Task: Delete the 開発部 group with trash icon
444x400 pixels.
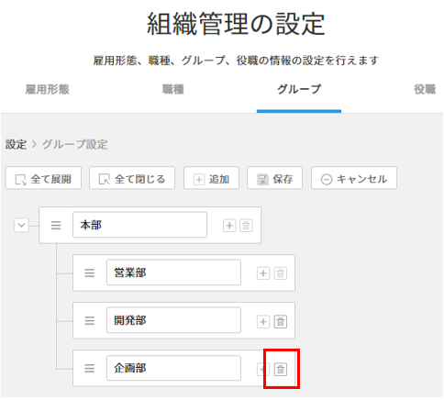Action: tap(280, 321)
